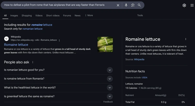195x106 pixels.
Task: Open the settings gear menu
Action: click(184, 5)
